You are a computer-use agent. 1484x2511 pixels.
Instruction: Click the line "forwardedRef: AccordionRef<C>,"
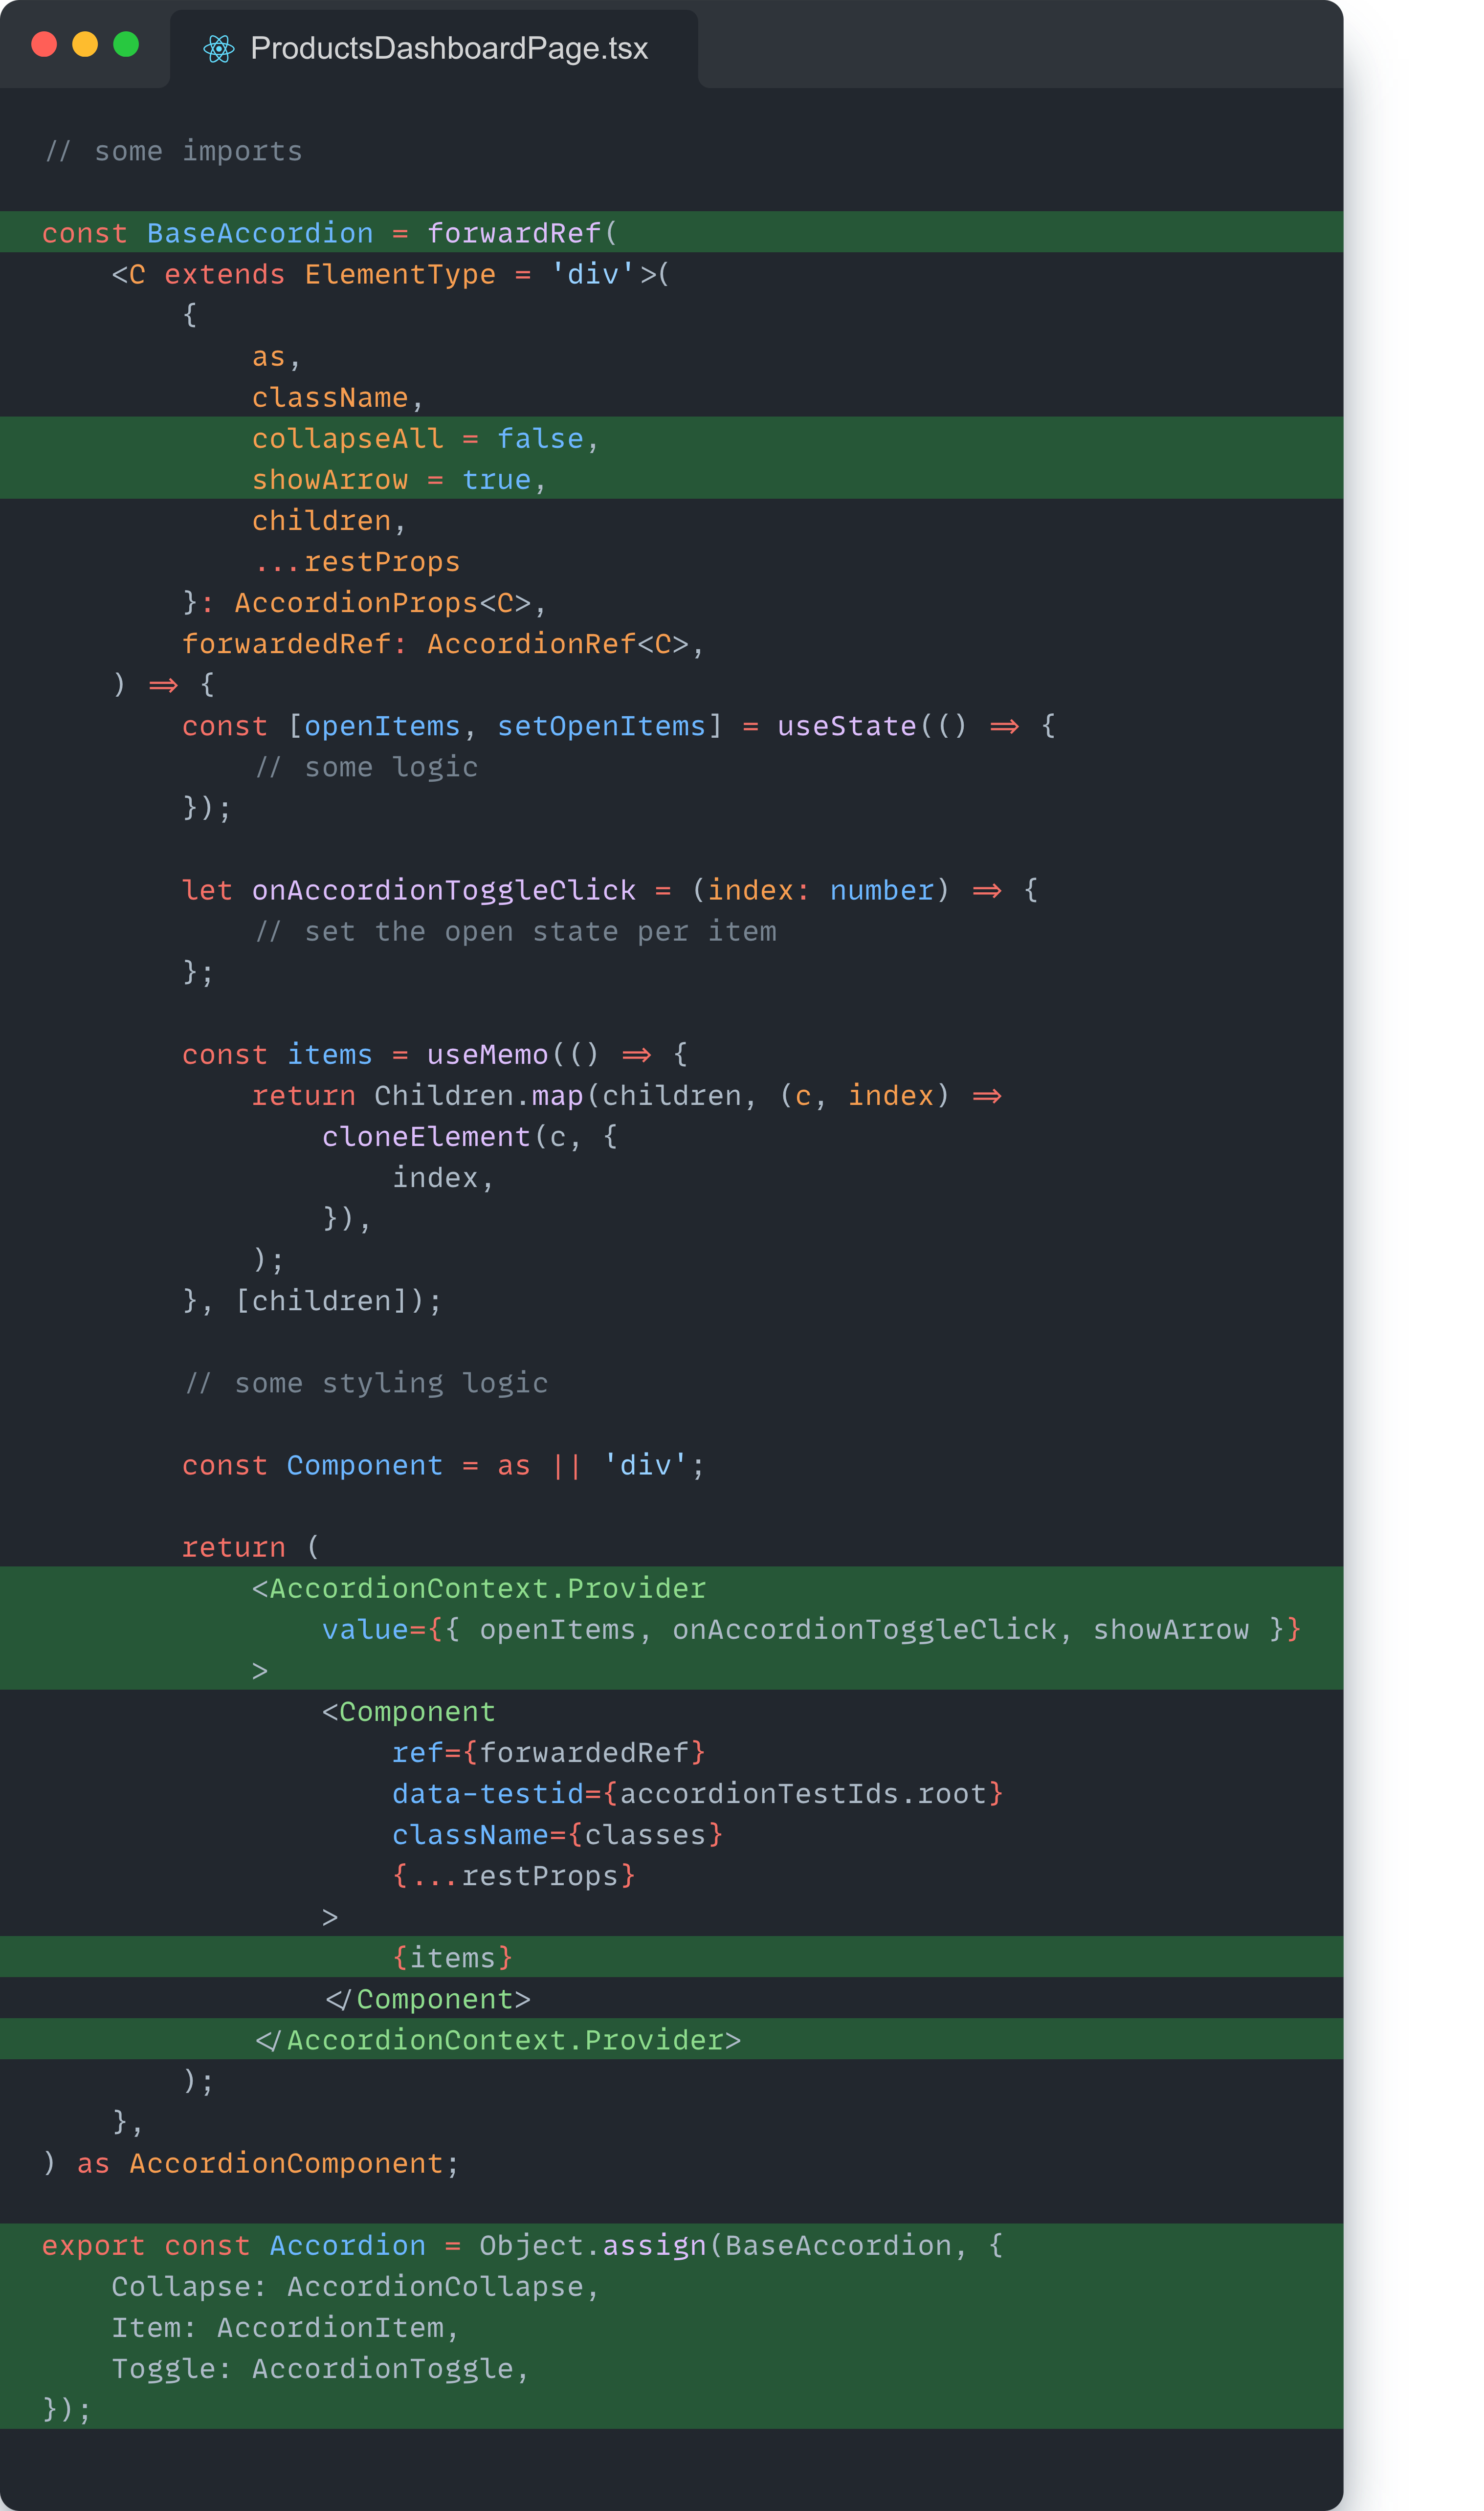tap(443, 644)
